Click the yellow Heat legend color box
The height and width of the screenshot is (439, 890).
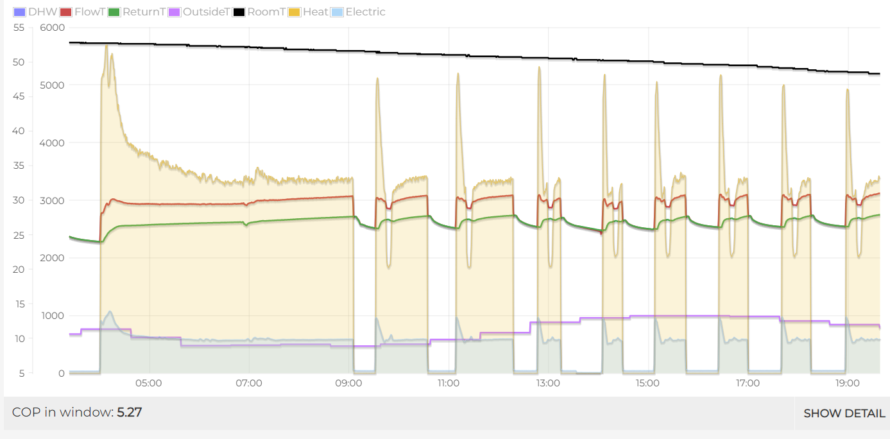coord(295,12)
